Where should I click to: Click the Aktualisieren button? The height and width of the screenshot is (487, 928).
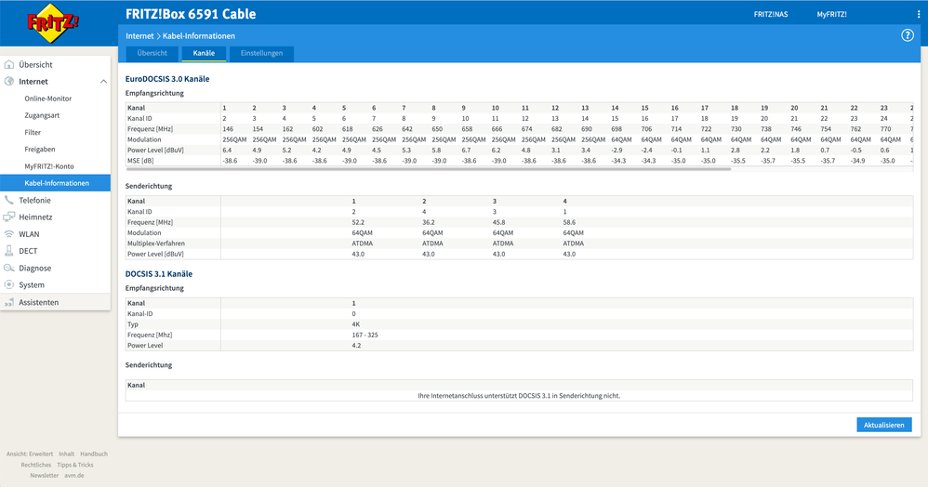pyautogui.click(x=884, y=425)
